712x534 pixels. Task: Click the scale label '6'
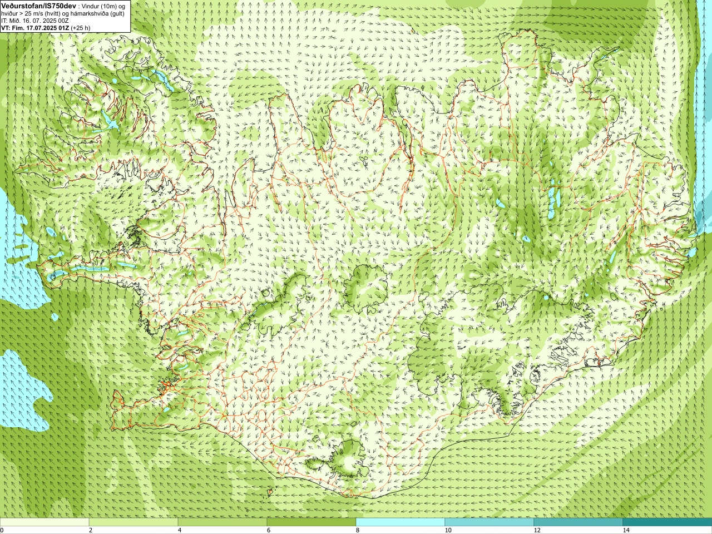pyautogui.click(x=269, y=530)
